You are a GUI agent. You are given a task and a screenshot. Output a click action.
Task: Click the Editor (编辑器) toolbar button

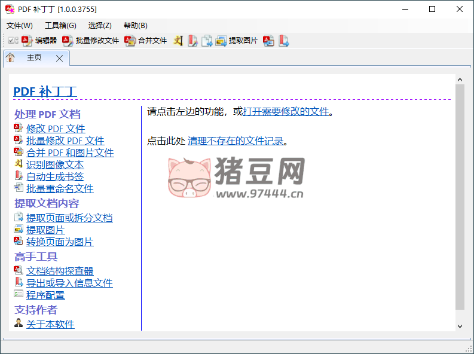point(39,41)
